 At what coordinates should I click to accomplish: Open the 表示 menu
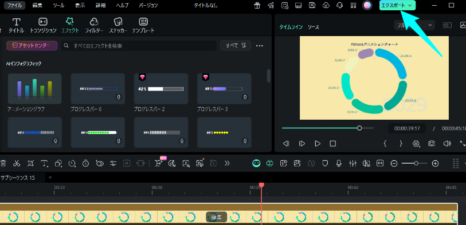point(80,5)
